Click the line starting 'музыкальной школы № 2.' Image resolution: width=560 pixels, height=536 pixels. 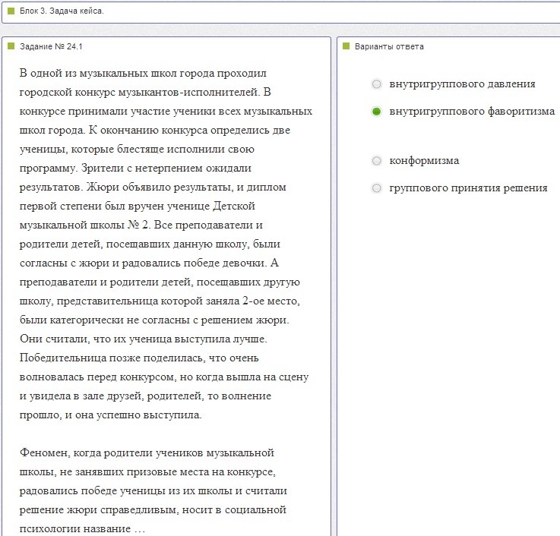pos(141,225)
